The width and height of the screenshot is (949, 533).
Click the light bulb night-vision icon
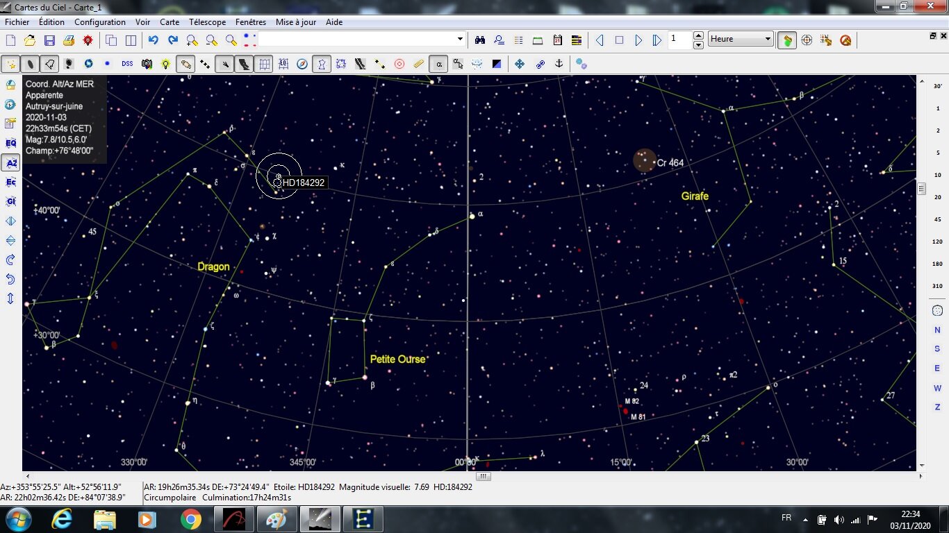click(x=166, y=64)
